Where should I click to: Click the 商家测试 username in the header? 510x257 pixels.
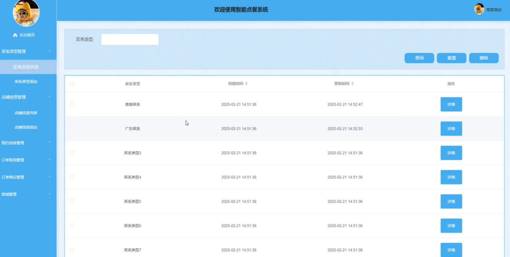coord(494,10)
